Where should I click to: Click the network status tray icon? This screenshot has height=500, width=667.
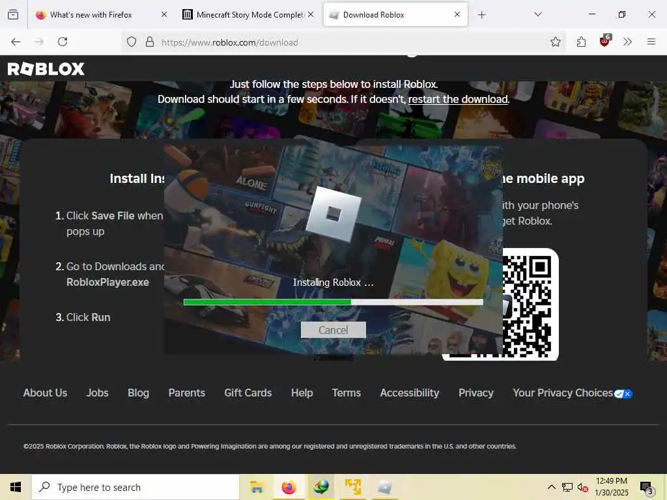pos(567,487)
